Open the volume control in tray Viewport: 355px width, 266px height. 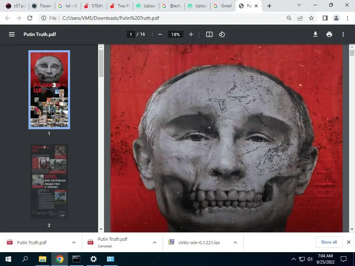[x=310, y=259]
